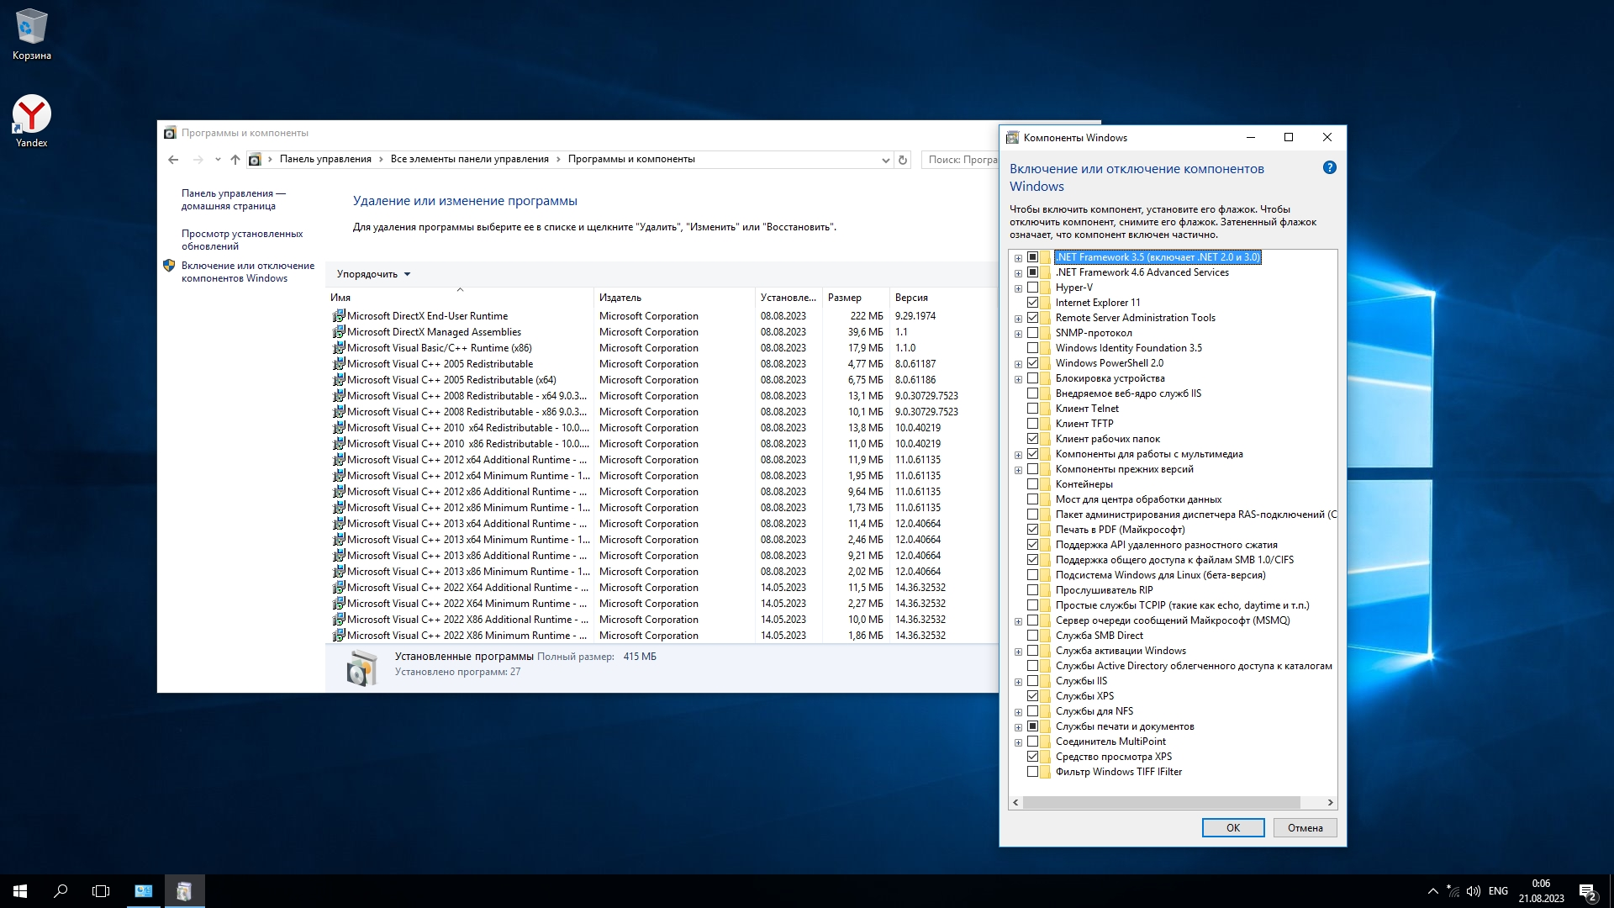The width and height of the screenshot is (1614, 908).
Task: Open the Organize dropdown menu
Action: pos(373,274)
